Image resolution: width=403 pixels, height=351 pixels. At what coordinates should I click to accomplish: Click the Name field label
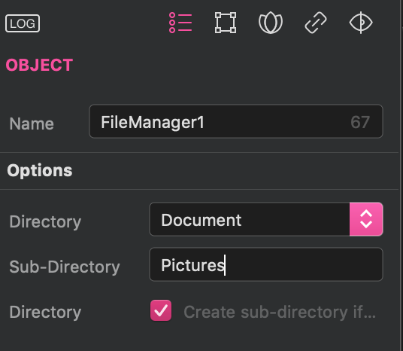(32, 124)
